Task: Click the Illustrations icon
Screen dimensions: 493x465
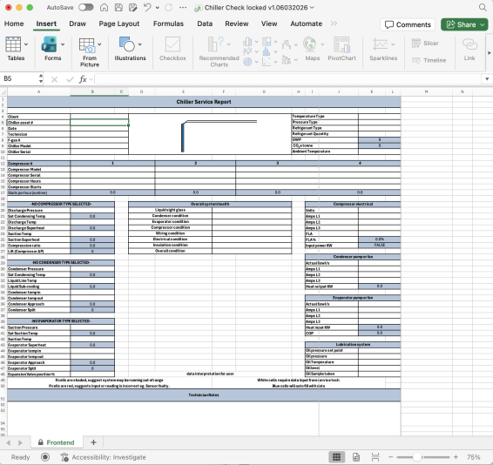Action: click(127, 44)
